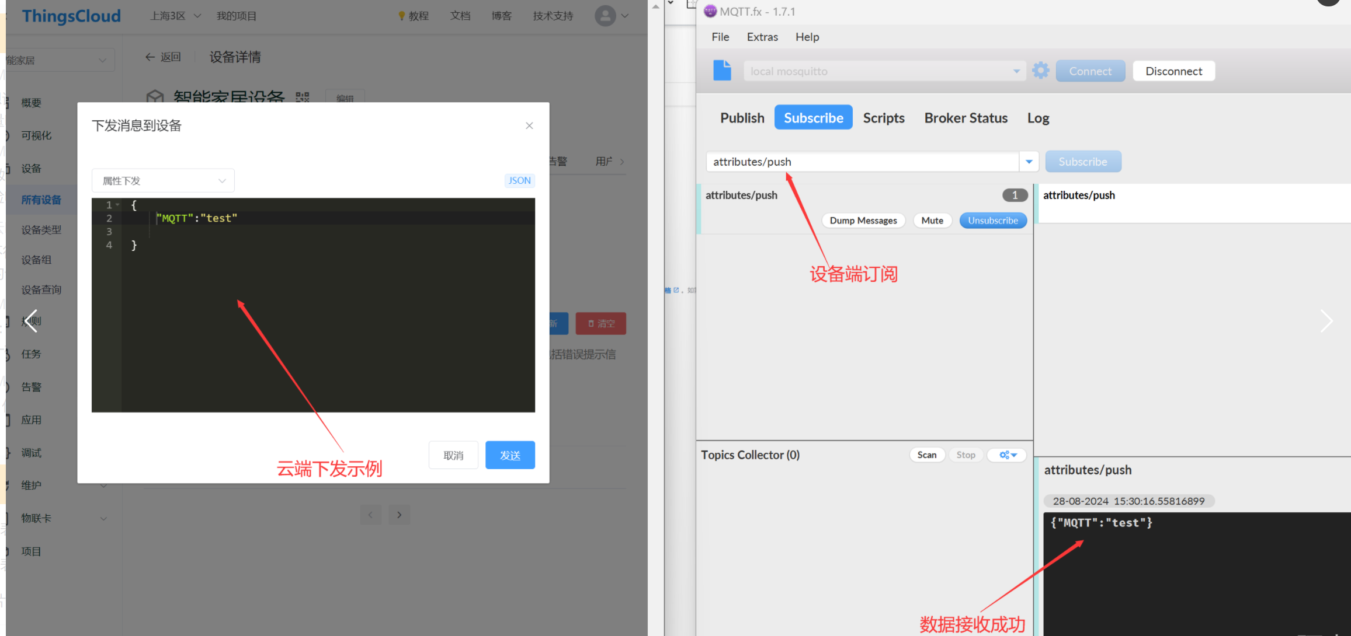Open the subscribe topic history dropdown arrow
The image size is (1351, 636).
click(1029, 162)
